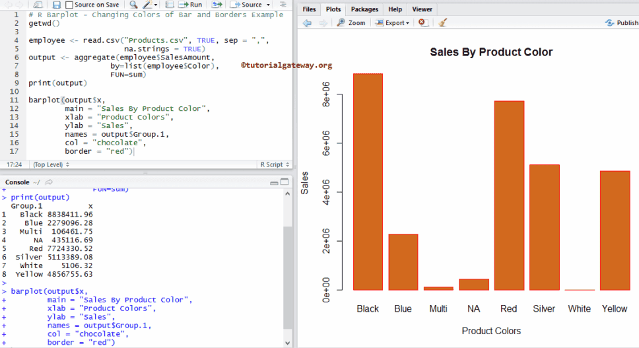Click the White 5106.32 row in Console

[48, 265]
